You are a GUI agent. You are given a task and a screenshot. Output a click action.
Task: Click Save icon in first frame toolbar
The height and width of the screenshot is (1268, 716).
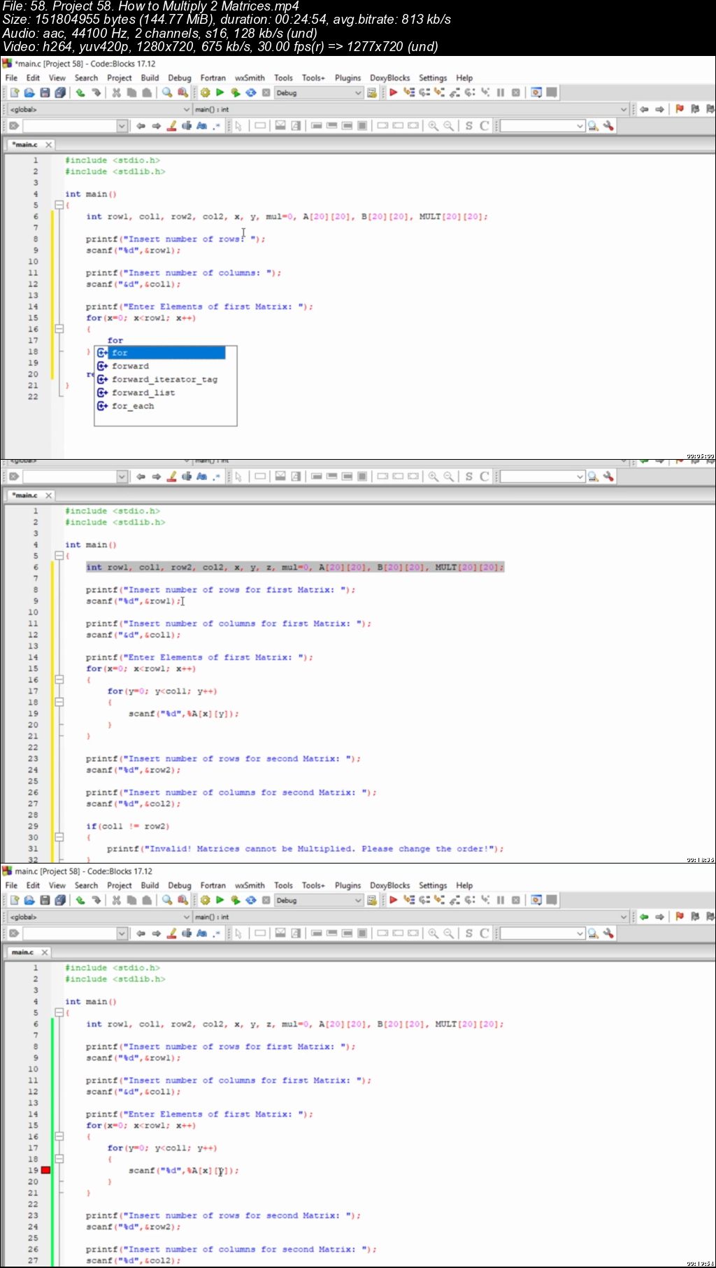[x=45, y=92]
